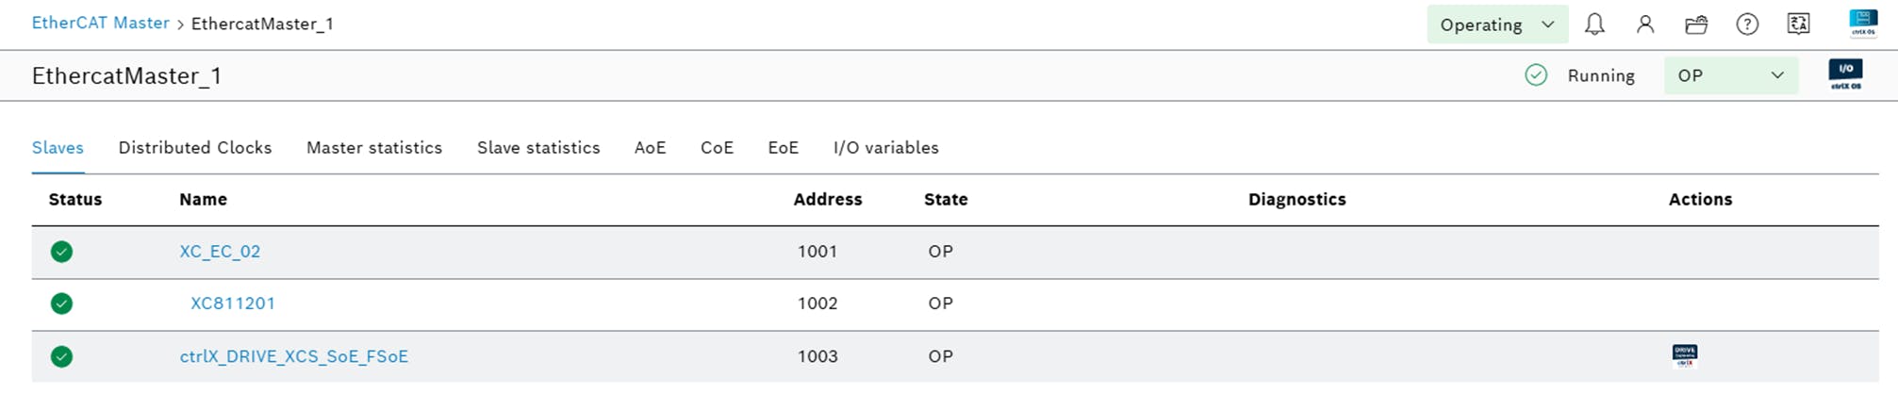Launch the Drive Engineering icon for ctrlX_DRIVE_XCS_SoE_FSoE
The height and width of the screenshot is (394, 1898).
1684,355
